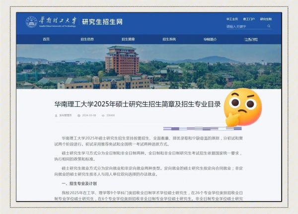This screenshot has height=214, width=298.
Task: Click the paragraph starting 硕士研究生就业方式分为定向就业
Action: click(149, 171)
